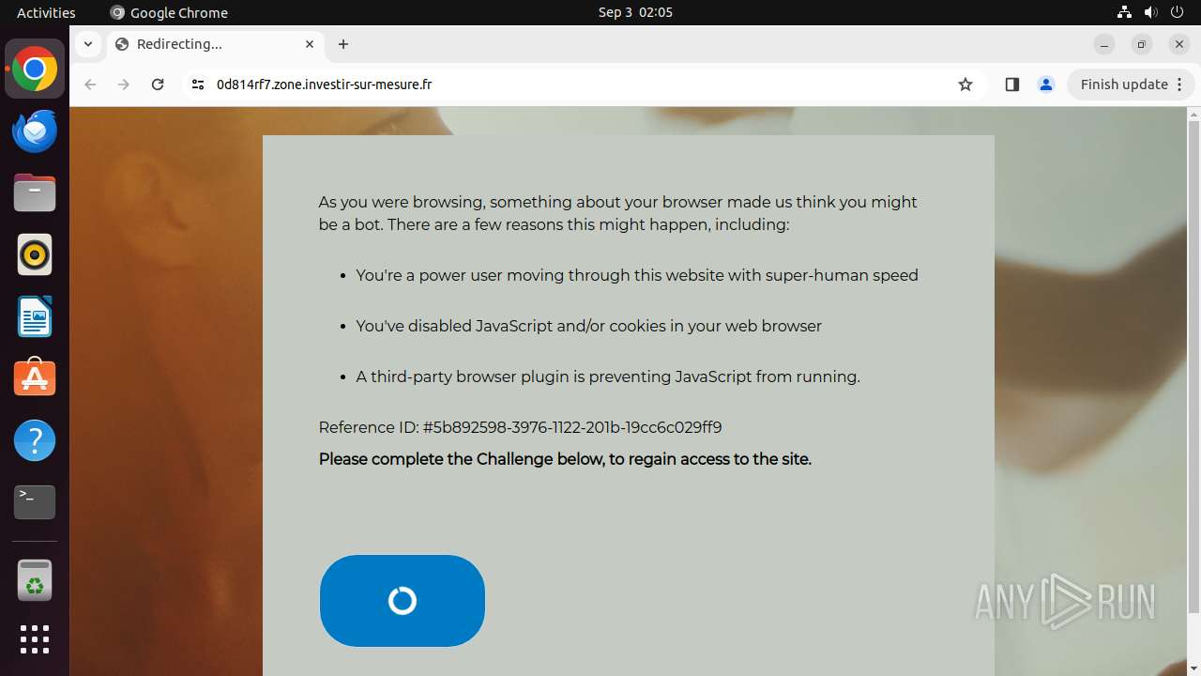
Task: Open the power menu tray icon
Action: [1177, 12]
